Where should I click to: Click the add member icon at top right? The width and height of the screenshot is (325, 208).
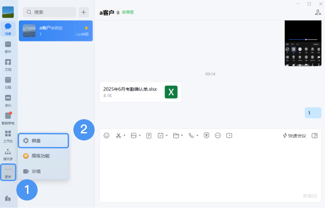(318, 12)
